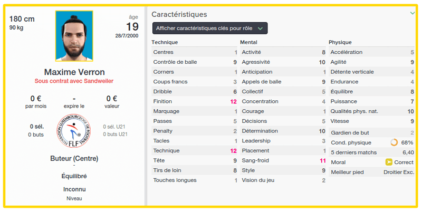The width and height of the screenshot is (422, 211).
Task: Click the orange physical condition ring icon
Action: (x=394, y=142)
